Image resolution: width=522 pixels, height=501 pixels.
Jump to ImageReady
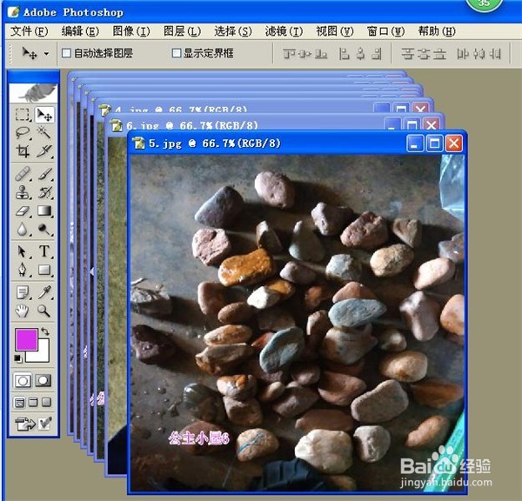point(25,424)
